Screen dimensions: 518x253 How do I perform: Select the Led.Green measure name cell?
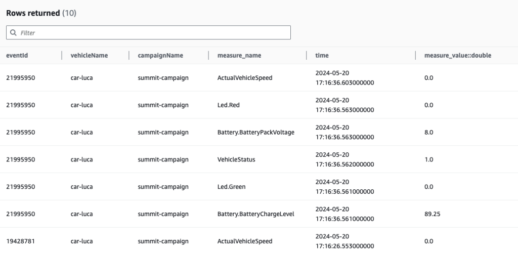tap(231, 187)
